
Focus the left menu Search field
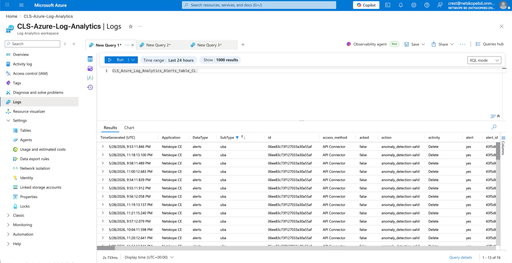pos(33,44)
